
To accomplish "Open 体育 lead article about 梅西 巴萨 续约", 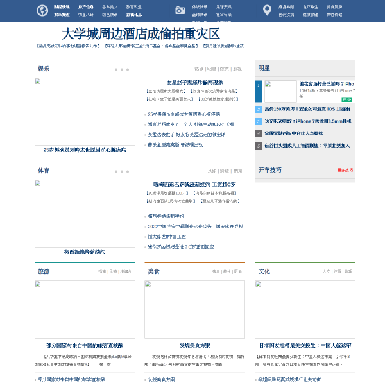I will [x=194, y=184].
